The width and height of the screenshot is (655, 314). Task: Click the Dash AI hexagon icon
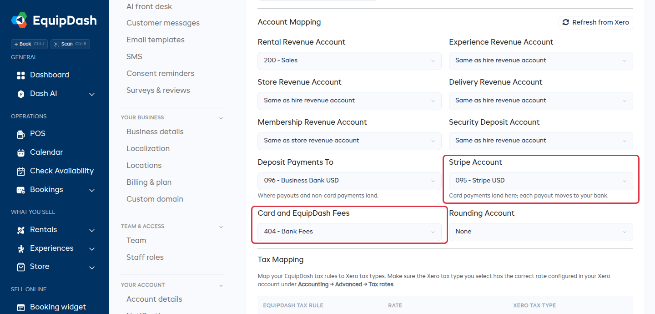tap(20, 94)
